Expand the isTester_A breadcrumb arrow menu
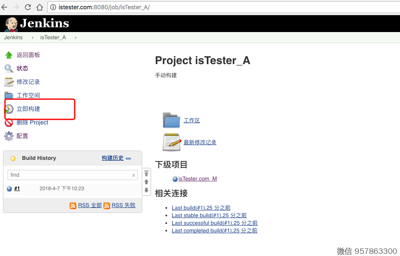Viewport: 400px width, 256px height. [76, 38]
